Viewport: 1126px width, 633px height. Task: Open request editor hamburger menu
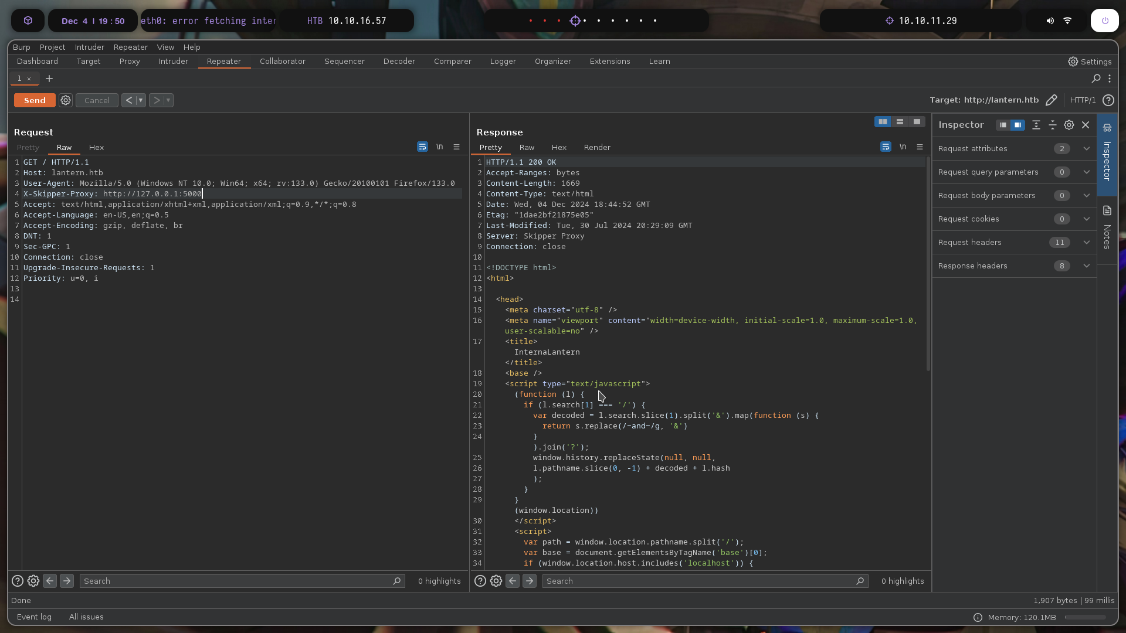pyautogui.click(x=457, y=147)
